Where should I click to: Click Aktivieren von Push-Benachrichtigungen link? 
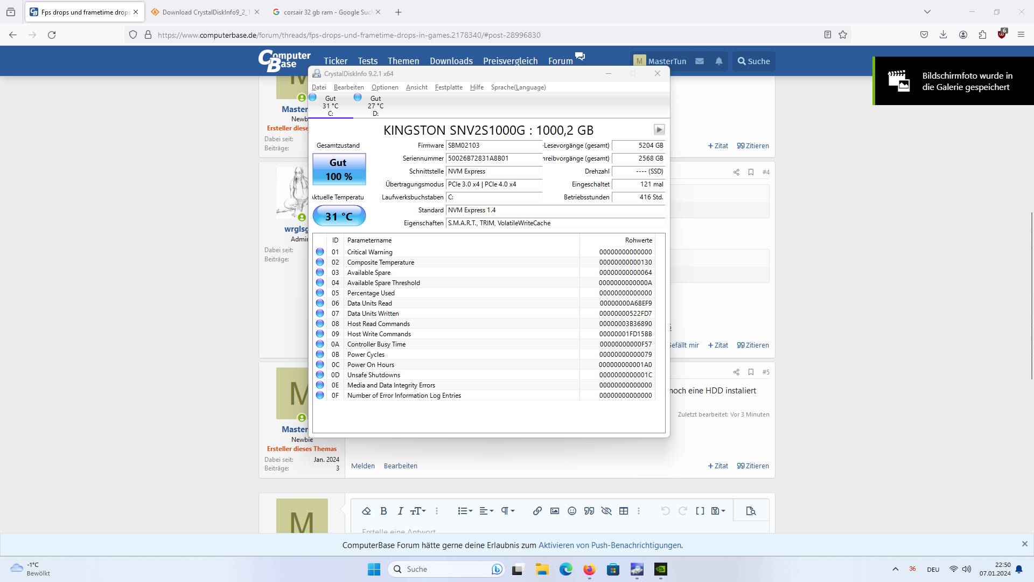[x=610, y=545]
